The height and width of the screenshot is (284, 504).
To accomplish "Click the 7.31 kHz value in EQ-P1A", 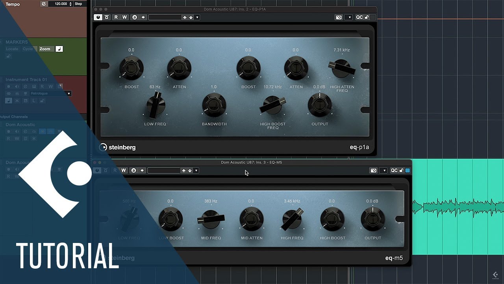I will pos(341,50).
